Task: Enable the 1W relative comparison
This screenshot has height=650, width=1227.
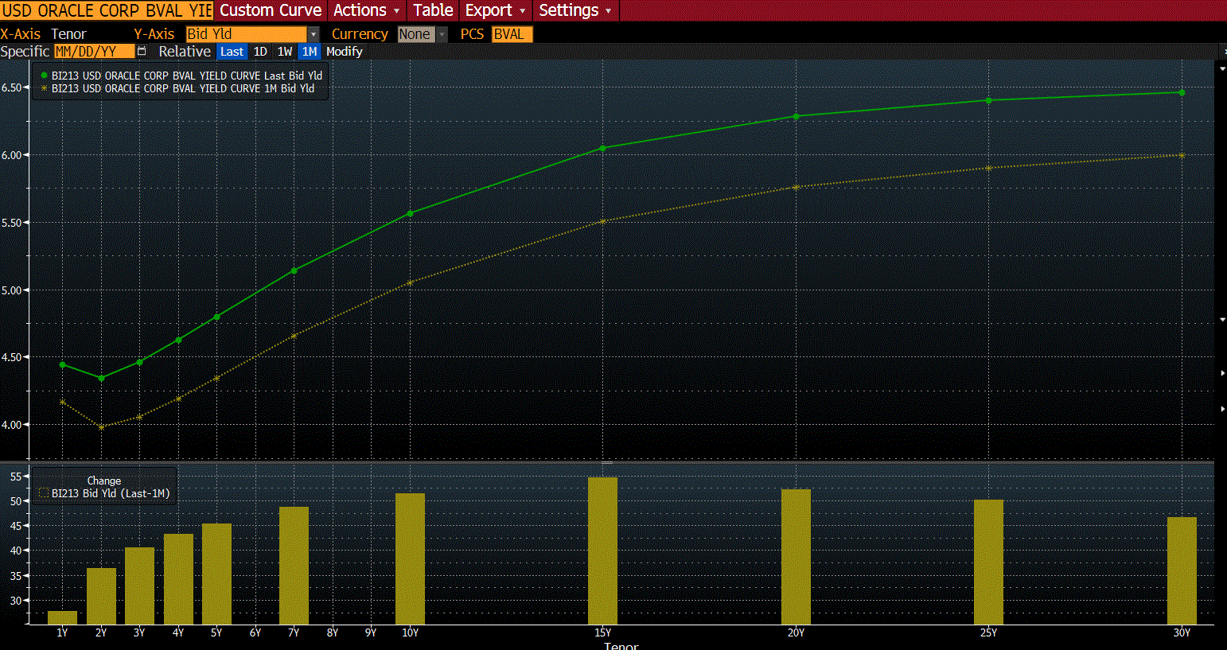Action: 285,52
